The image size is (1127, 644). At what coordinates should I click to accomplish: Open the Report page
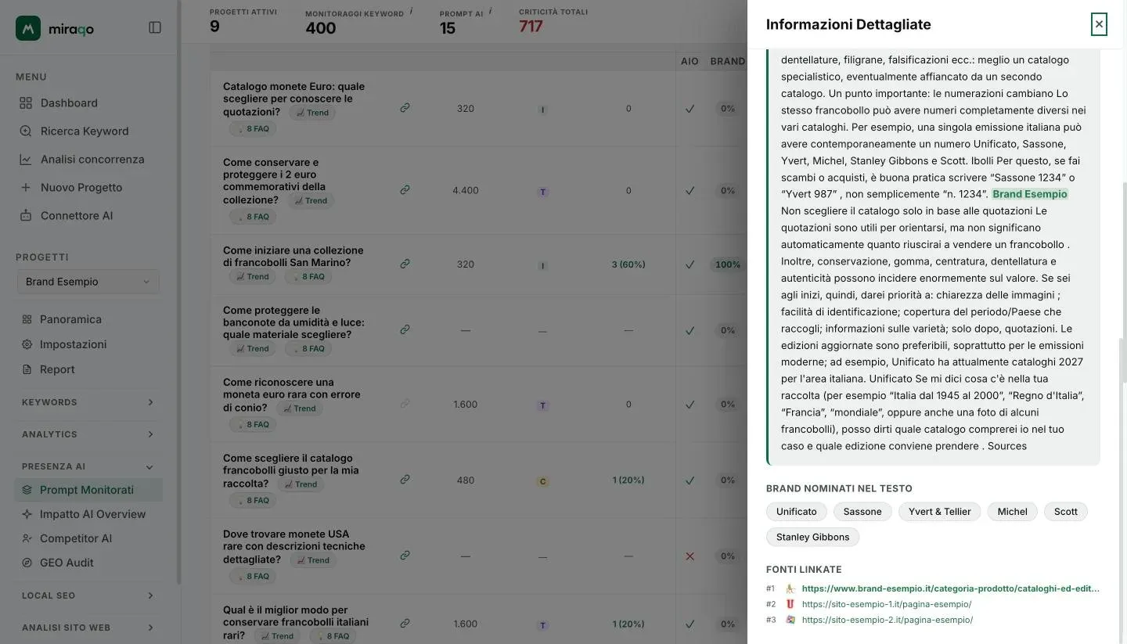point(57,369)
